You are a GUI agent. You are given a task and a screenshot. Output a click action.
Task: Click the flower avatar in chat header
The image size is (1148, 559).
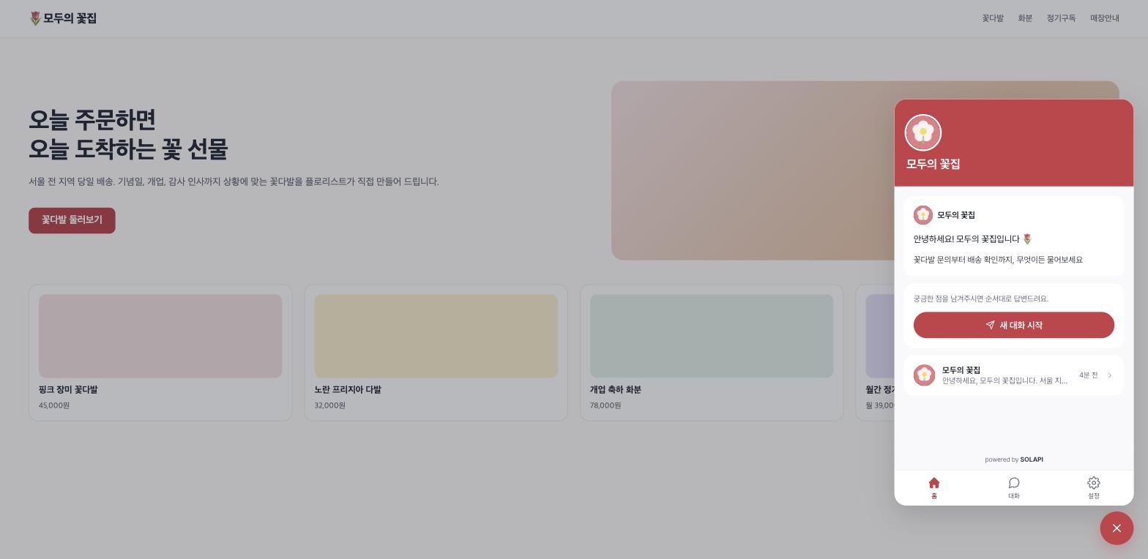[923, 132]
